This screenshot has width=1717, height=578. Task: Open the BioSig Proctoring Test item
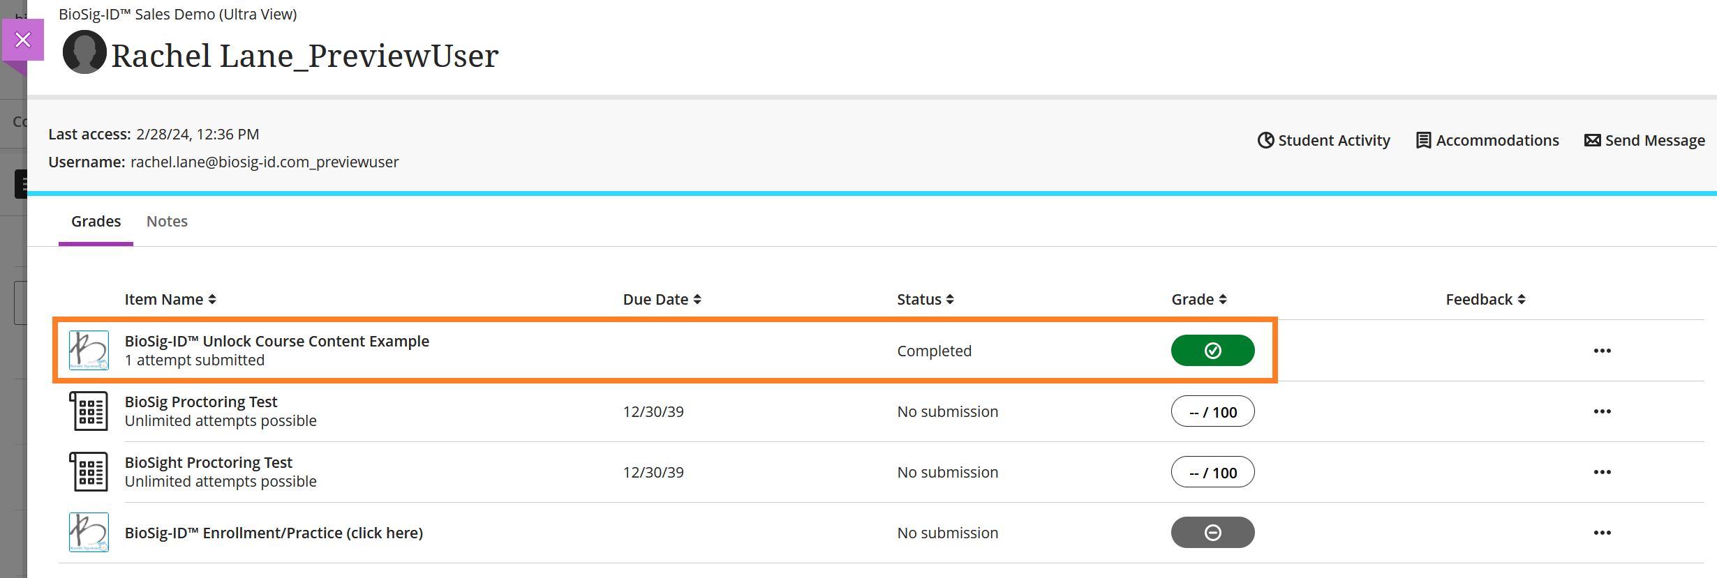200,402
